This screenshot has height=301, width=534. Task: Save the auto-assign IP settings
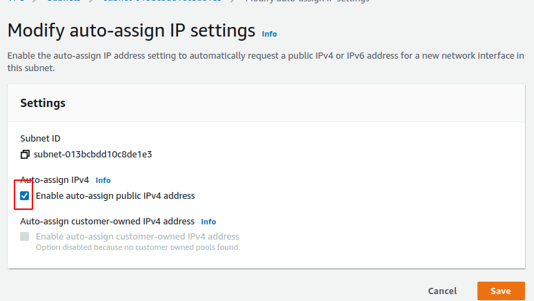(x=501, y=291)
